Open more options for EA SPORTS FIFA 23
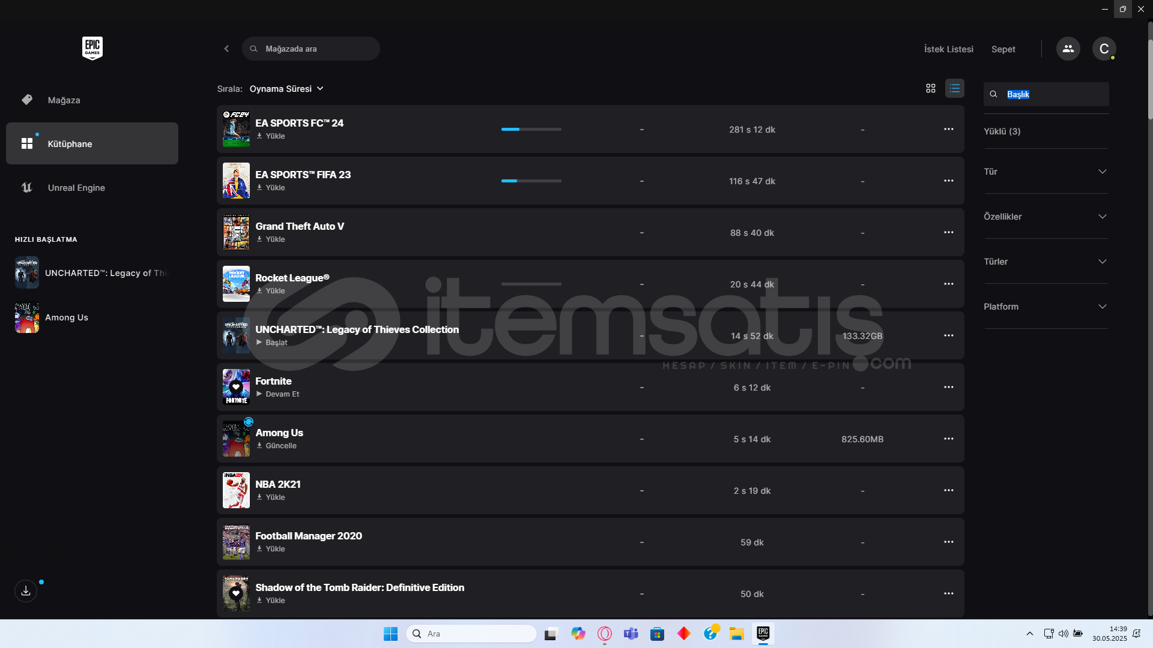 (x=949, y=181)
